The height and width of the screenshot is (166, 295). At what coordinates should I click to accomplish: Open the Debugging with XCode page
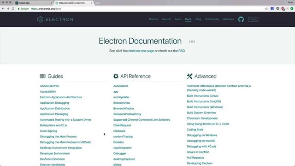(x=201, y=147)
